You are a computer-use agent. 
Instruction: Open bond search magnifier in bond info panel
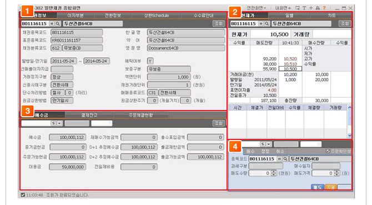coord(57,23)
